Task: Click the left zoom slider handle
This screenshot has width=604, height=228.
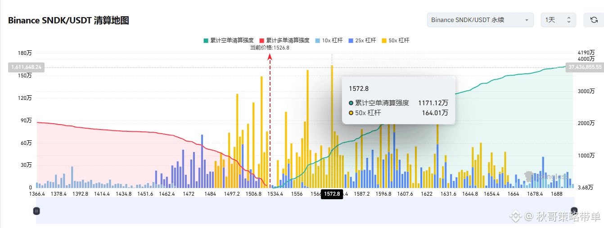Action: pyautogui.click(x=36, y=210)
